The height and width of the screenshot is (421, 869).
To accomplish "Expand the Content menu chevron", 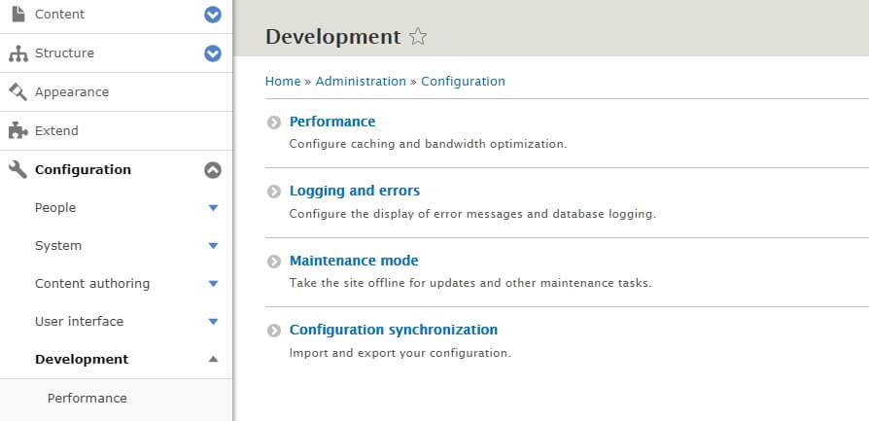I will tap(213, 15).
